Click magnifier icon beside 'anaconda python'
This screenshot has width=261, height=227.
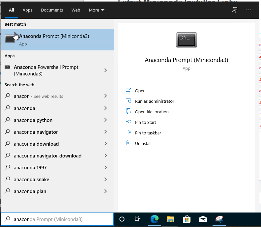point(7,120)
